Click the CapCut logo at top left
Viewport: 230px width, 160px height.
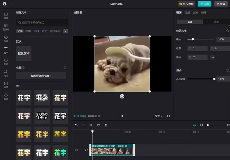coord(5,4)
